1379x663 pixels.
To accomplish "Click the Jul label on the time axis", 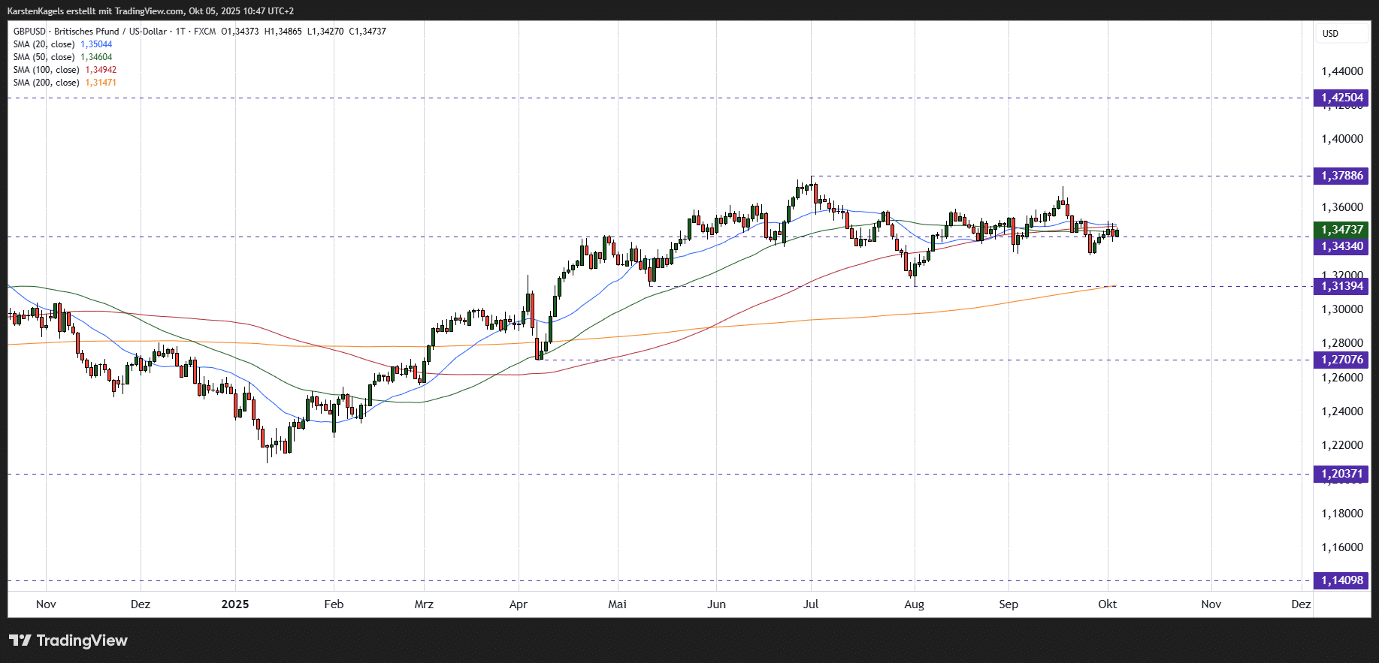I will [811, 604].
